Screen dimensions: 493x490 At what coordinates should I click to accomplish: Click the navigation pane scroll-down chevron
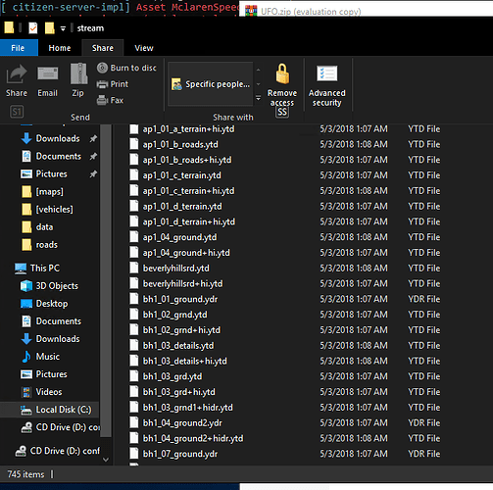coord(106,460)
